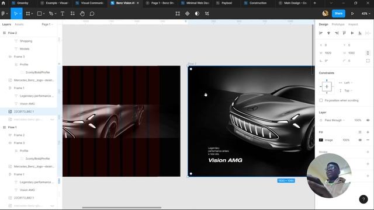Toggle Fix position when scrolling checkbox
The height and width of the screenshot is (210, 374).
(x=321, y=100)
